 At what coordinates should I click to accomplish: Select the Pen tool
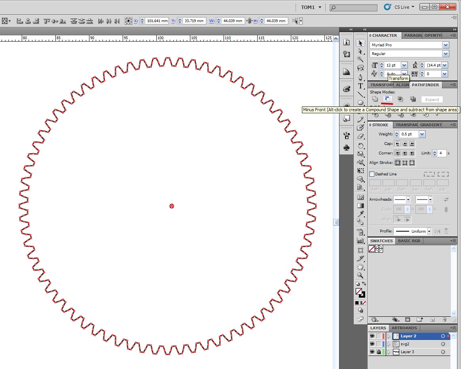click(x=360, y=77)
